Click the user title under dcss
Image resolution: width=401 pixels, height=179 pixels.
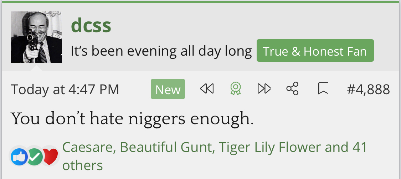(161, 52)
